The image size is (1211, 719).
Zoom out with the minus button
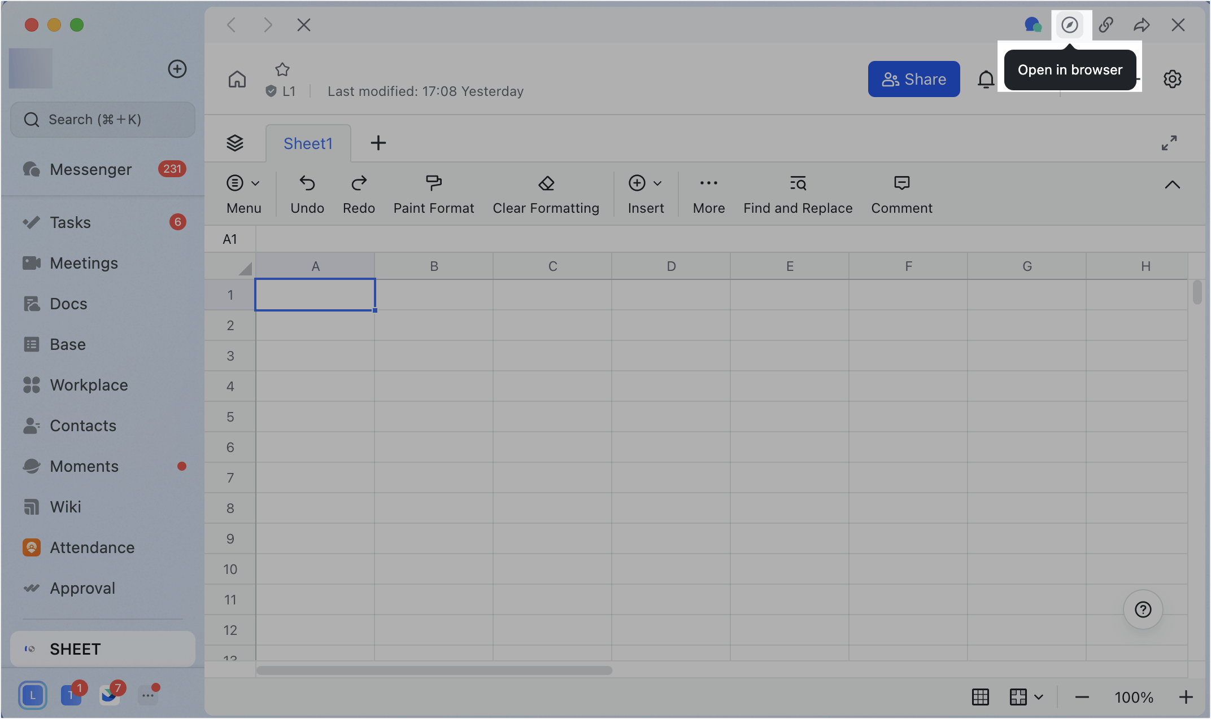click(1082, 697)
